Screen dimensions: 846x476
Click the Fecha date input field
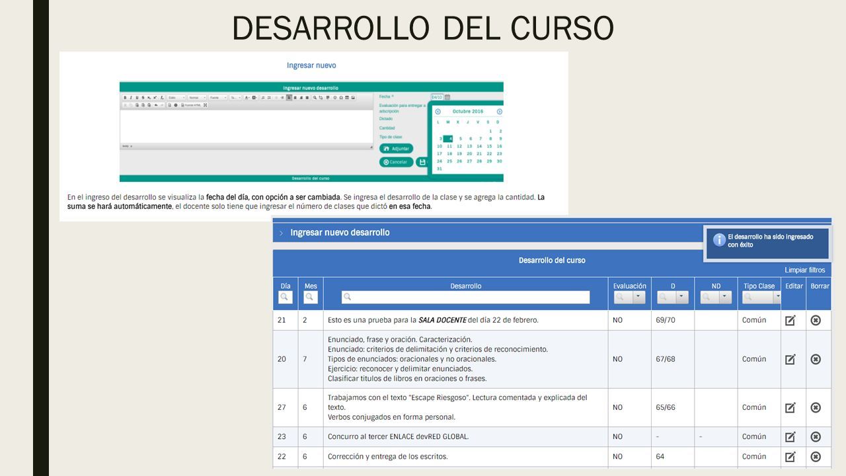click(x=438, y=97)
